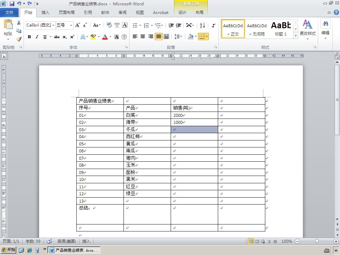Undo the last action
The height and width of the screenshot is (255, 340).
[19, 3]
